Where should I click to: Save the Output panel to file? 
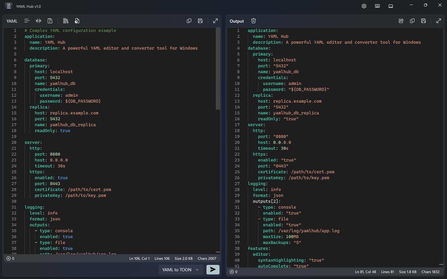(x=424, y=21)
